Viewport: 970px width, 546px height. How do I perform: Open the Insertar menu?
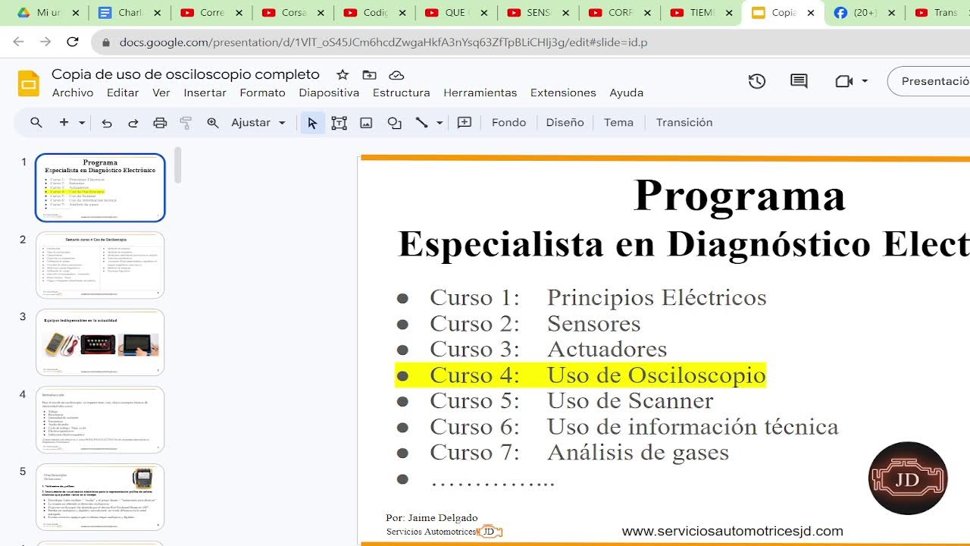(205, 93)
